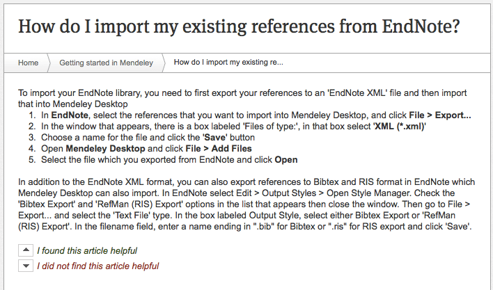Click the article title heading
The height and width of the screenshot is (290, 493).
coord(239,26)
